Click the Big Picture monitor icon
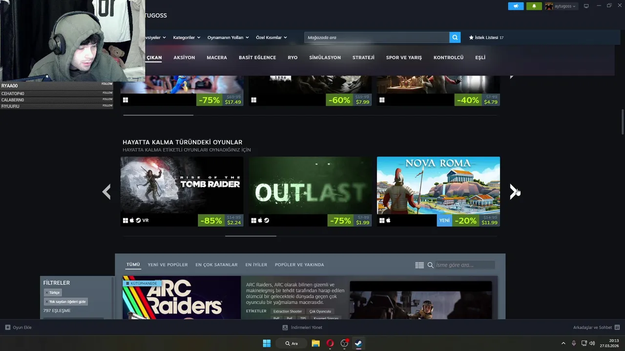This screenshot has width=625, height=351. coord(586,6)
